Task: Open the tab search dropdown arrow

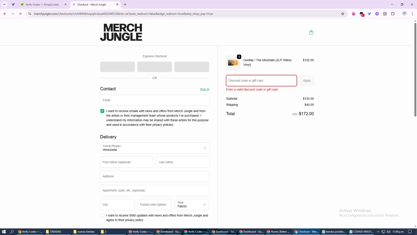Action: tap(4, 4)
